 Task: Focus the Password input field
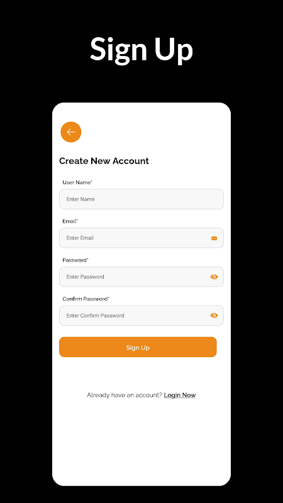[x=141, y=277]
